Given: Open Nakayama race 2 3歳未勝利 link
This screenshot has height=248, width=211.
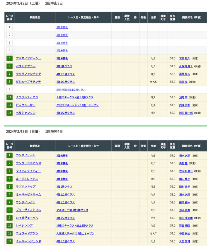Looking at the screenshot, I should [62, 35].
